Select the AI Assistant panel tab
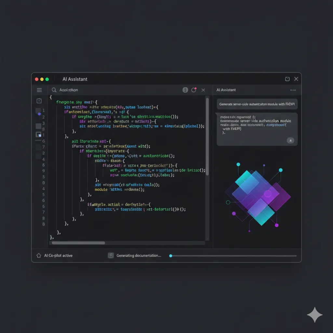The width and height of the screenshot is (333, 333). click(x=226, y=90)
